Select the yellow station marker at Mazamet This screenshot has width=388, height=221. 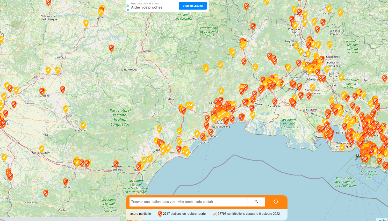click(x=83, y=125)
